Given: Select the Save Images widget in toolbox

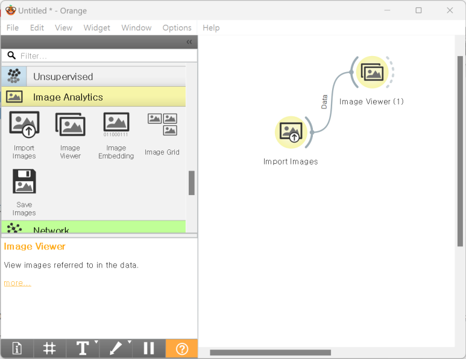Looking at the screenshot, I should click(x=24, y=192).
